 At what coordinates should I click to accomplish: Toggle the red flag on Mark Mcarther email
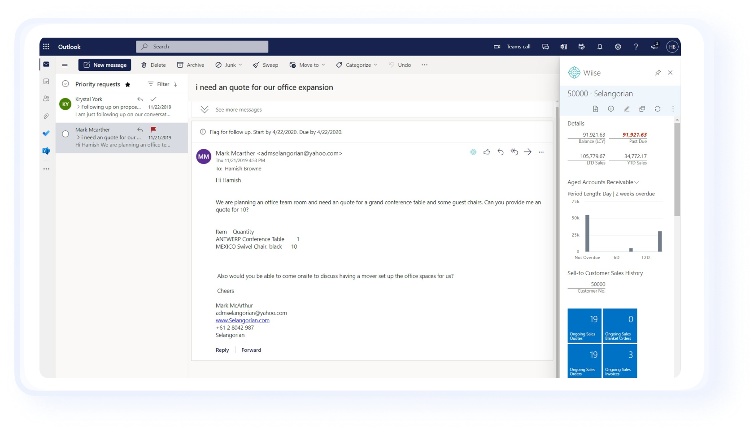tap(153, 130)
